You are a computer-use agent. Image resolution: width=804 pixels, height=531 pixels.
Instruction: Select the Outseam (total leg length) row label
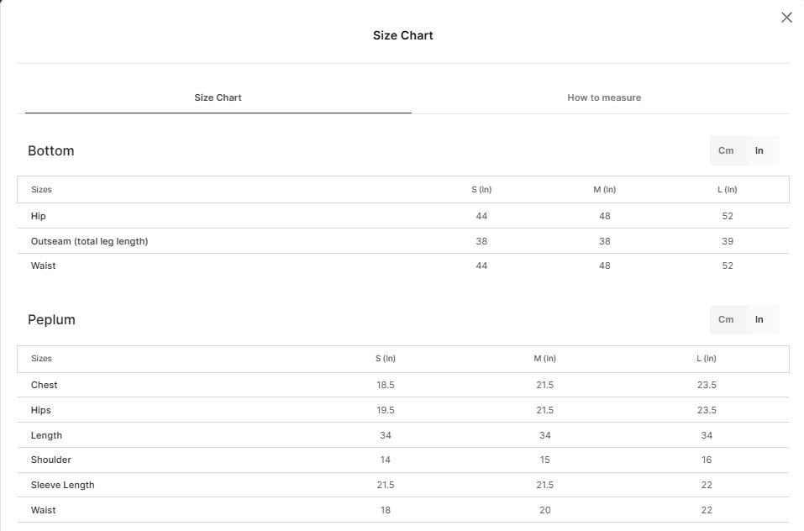[89, 241]
